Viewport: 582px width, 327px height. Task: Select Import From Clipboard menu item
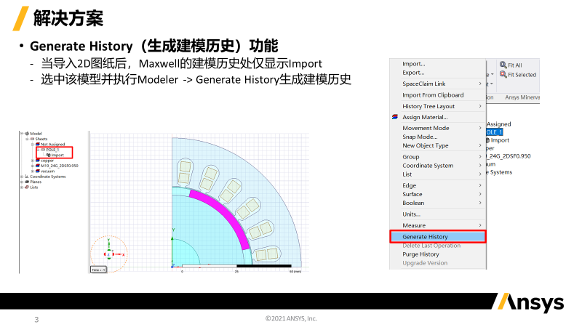pyautogui.click(x=433, y=95)
